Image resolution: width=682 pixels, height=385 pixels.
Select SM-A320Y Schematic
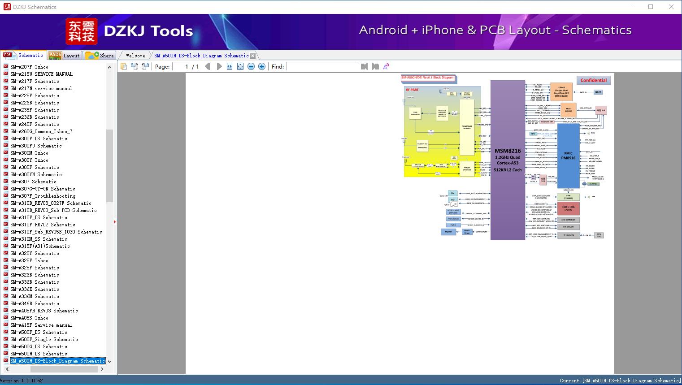(35, 253)
